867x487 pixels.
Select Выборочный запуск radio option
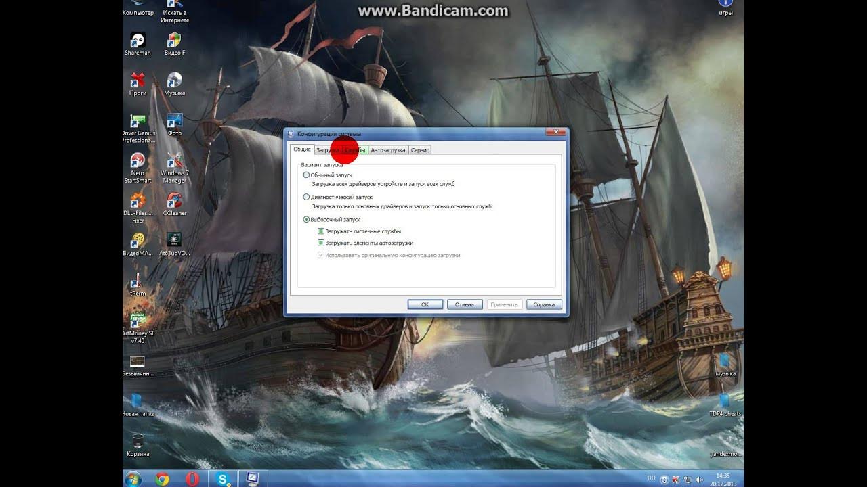click(331, 219)
